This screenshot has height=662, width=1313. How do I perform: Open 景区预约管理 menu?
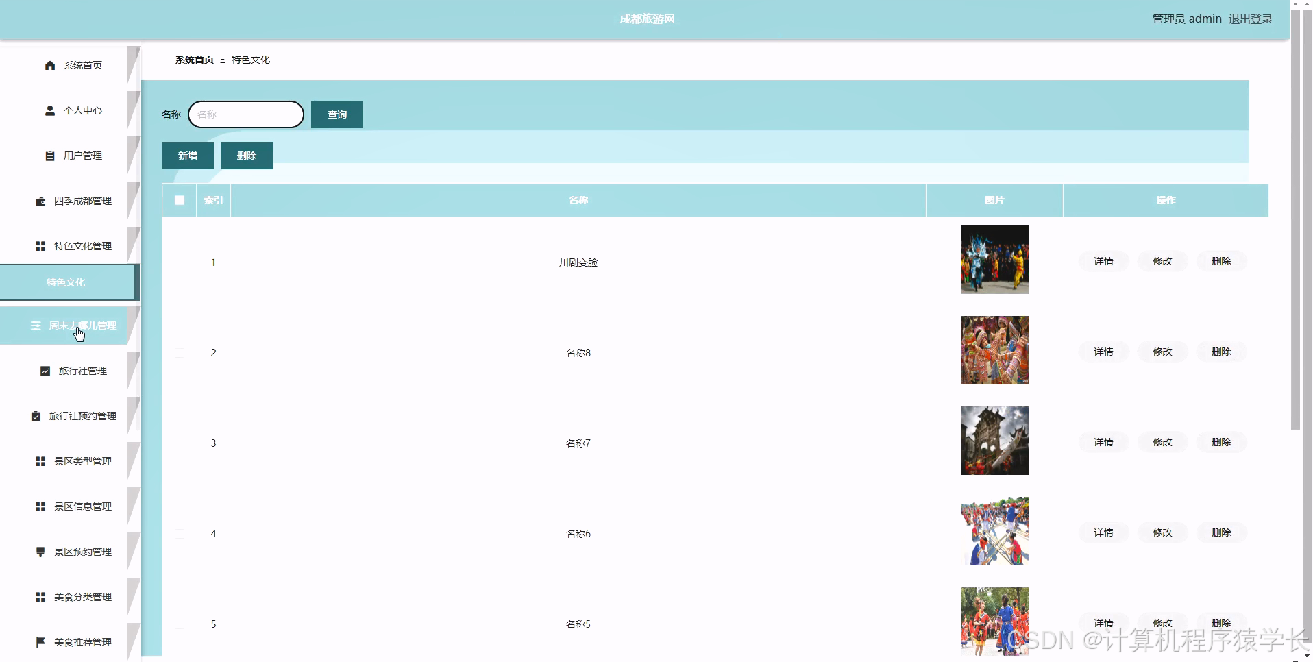(x=70, y=552)
